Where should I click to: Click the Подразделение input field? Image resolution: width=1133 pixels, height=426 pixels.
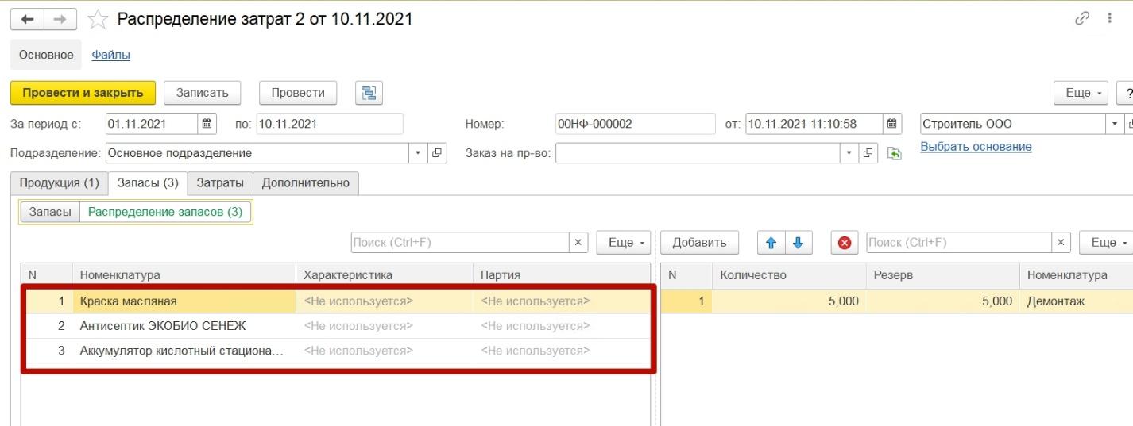click(x=257, y=153)
